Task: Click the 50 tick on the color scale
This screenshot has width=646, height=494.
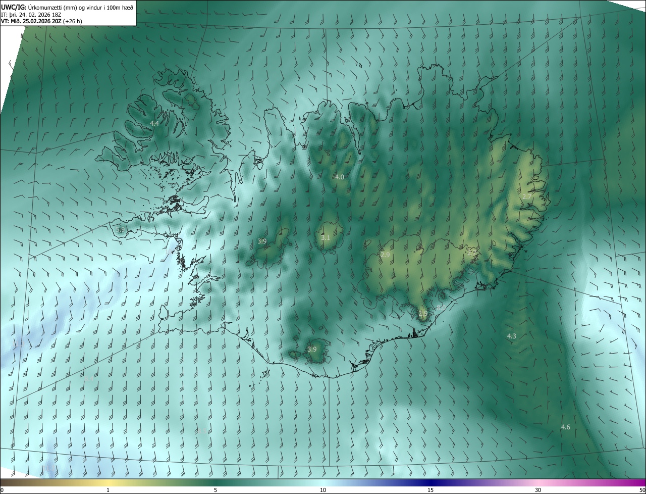Action: [642, 490]
